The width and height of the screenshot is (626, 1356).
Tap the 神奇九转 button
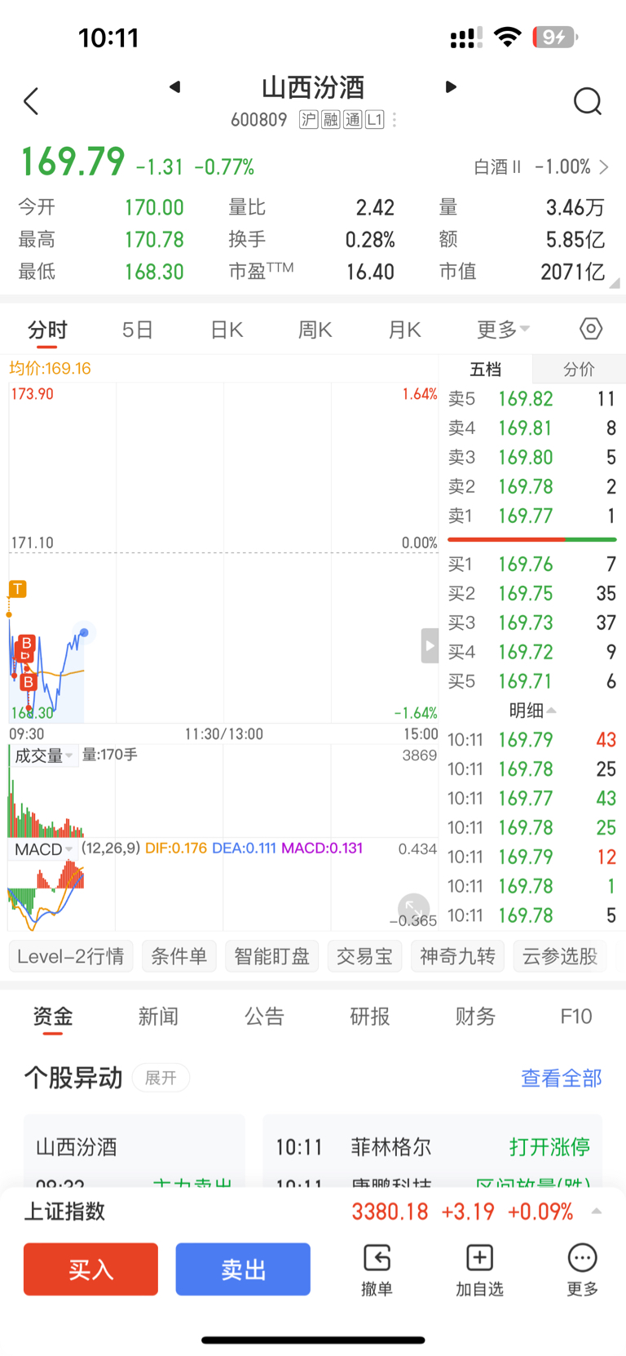458,956
